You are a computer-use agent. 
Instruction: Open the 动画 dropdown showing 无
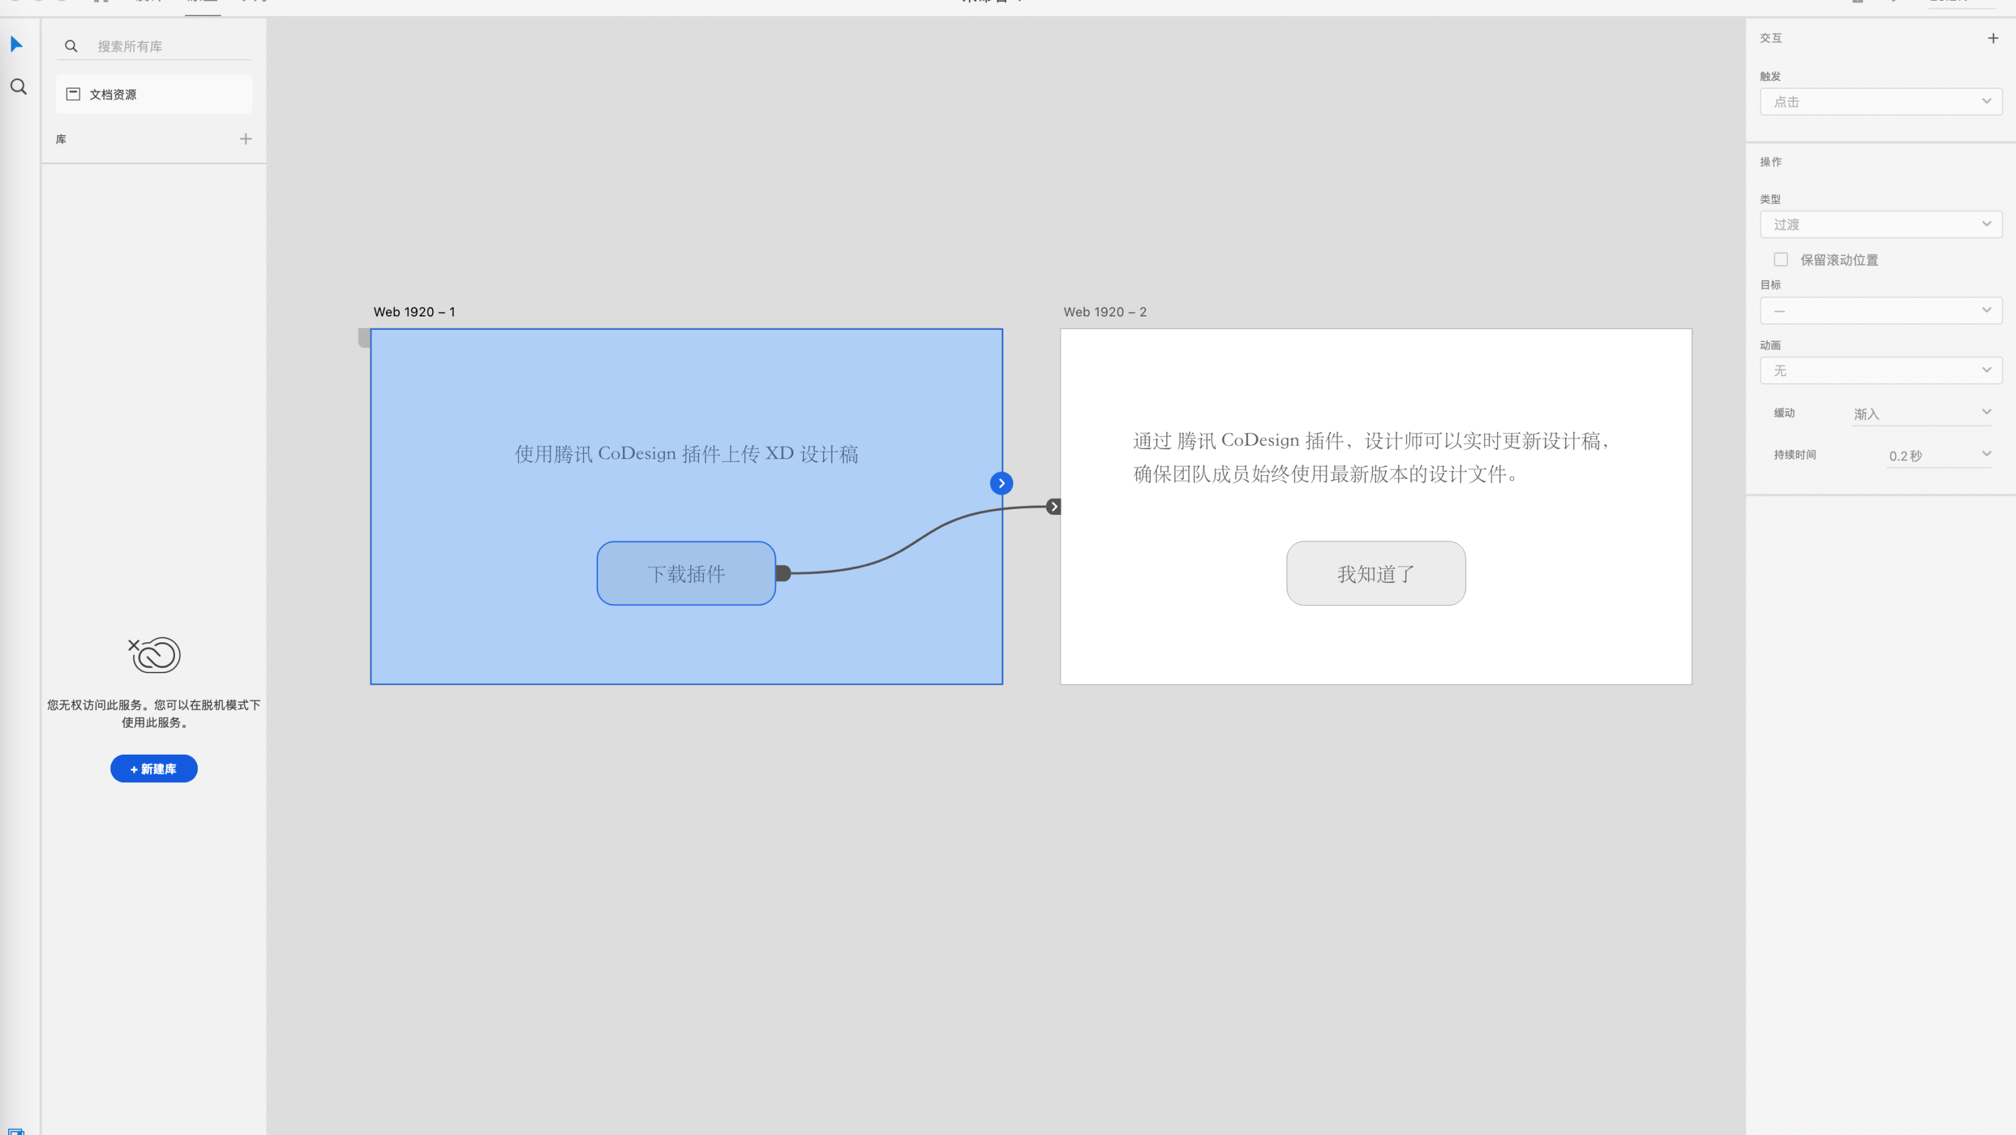coord(1880,370)
